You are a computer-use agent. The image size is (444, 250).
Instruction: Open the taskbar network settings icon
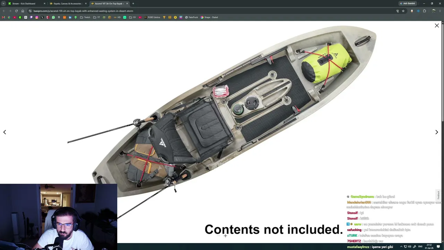pyautogui.click(x=405, y=247)
